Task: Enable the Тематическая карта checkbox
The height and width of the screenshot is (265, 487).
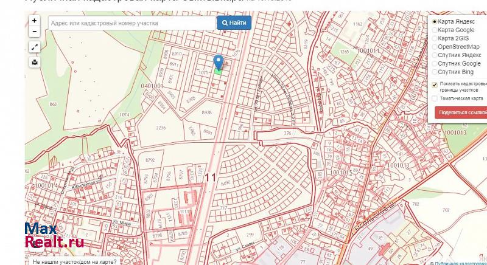Action: pyautogui.click(x=435, y=98)
